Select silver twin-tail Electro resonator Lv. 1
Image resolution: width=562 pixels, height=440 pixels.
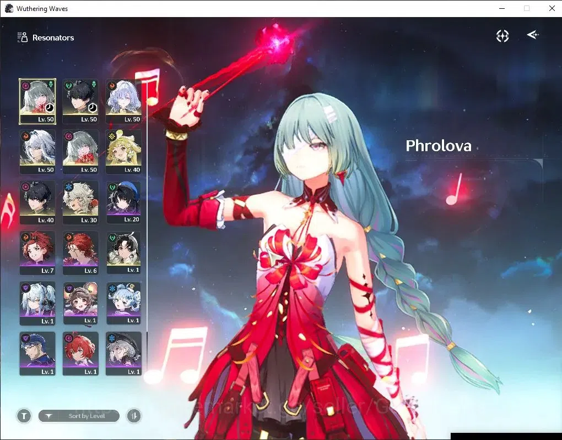(37, 304)
